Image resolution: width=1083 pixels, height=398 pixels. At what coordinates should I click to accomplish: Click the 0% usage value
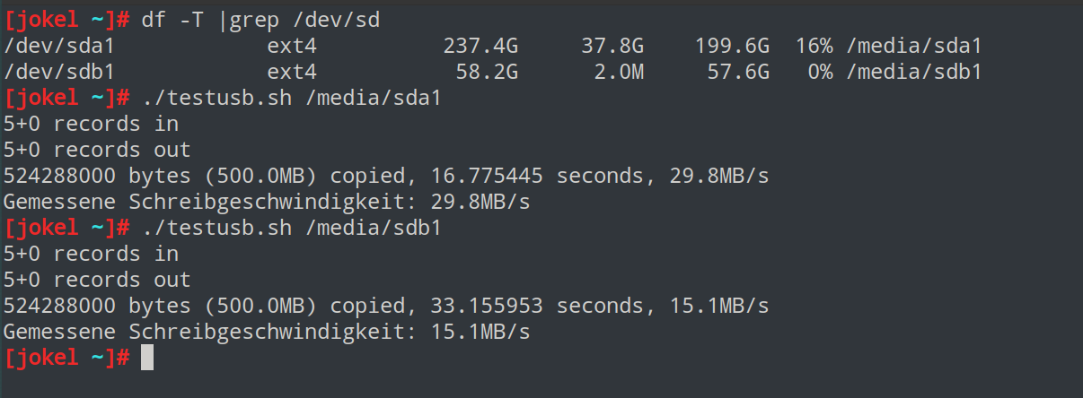pyautogui.click(x=820, y=71)
